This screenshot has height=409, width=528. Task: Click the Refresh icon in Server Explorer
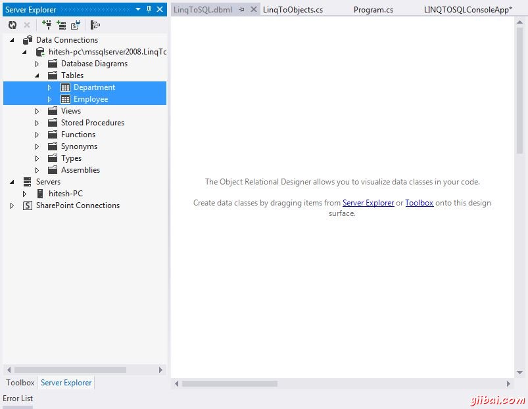pyautogui.click(x=12, y=25)
